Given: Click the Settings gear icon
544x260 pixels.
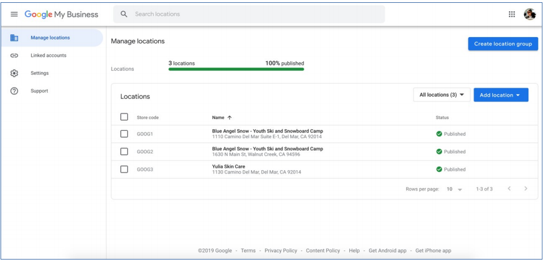Looking at the screenshot, I should [15, 73].
